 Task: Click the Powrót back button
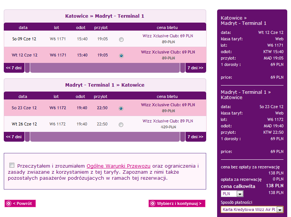20,203
